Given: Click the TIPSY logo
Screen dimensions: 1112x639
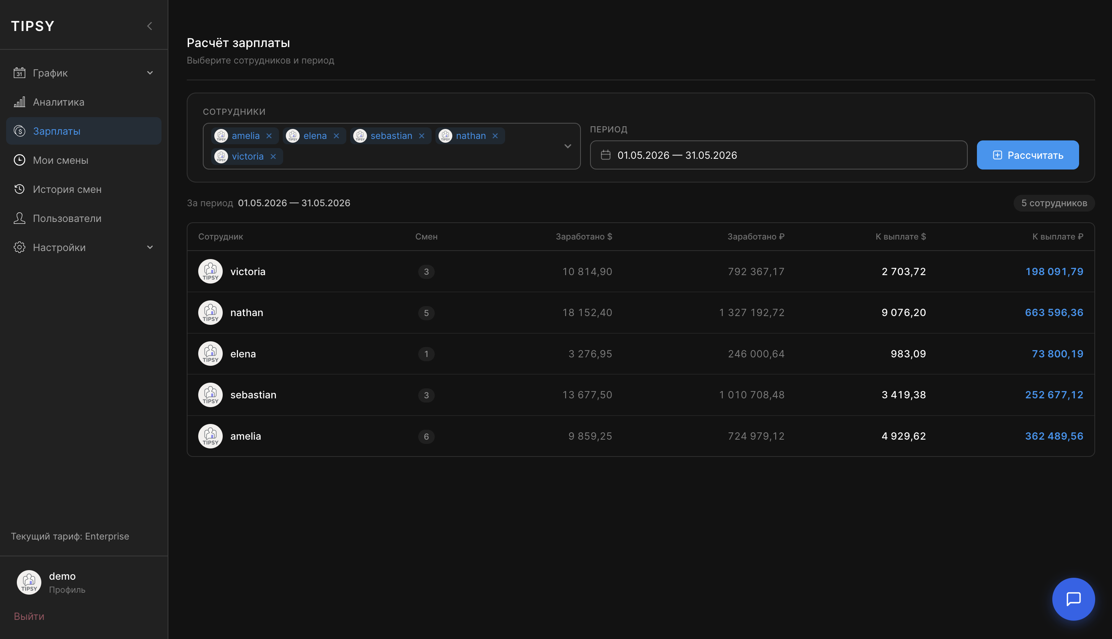Looking at the screenshot, I should point(33,26).
